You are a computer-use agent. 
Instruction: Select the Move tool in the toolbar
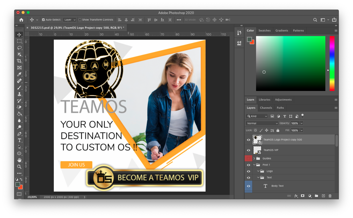19,35
